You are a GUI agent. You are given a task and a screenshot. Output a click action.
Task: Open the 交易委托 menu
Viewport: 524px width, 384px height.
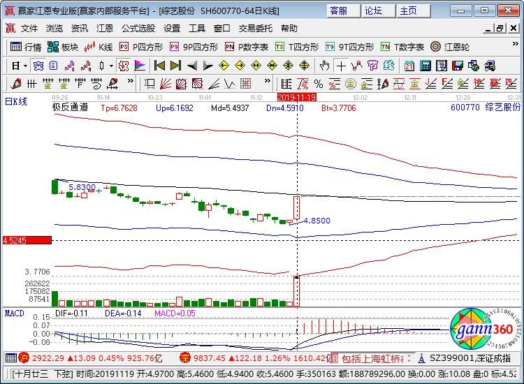pyautogui.click(x=255, y=29)
